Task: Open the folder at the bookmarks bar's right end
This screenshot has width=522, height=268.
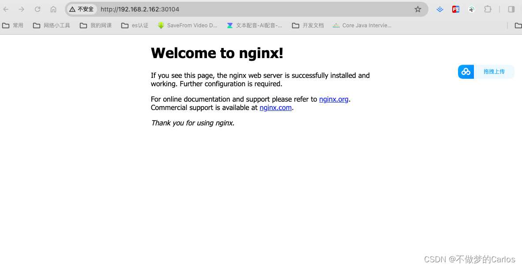Action: pyautogui.click(x=518, y=26)
